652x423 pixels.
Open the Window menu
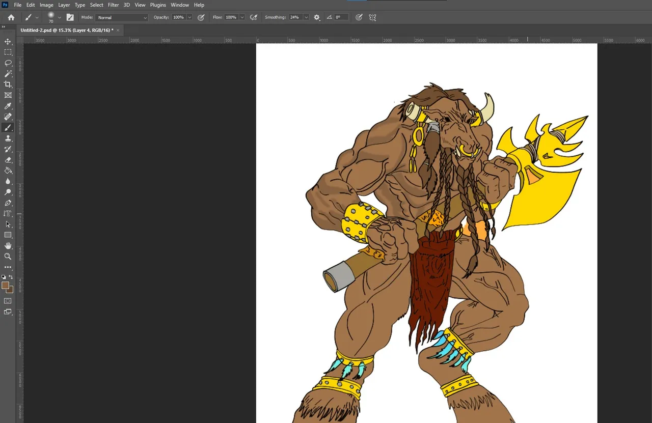[x=180, y=5]
